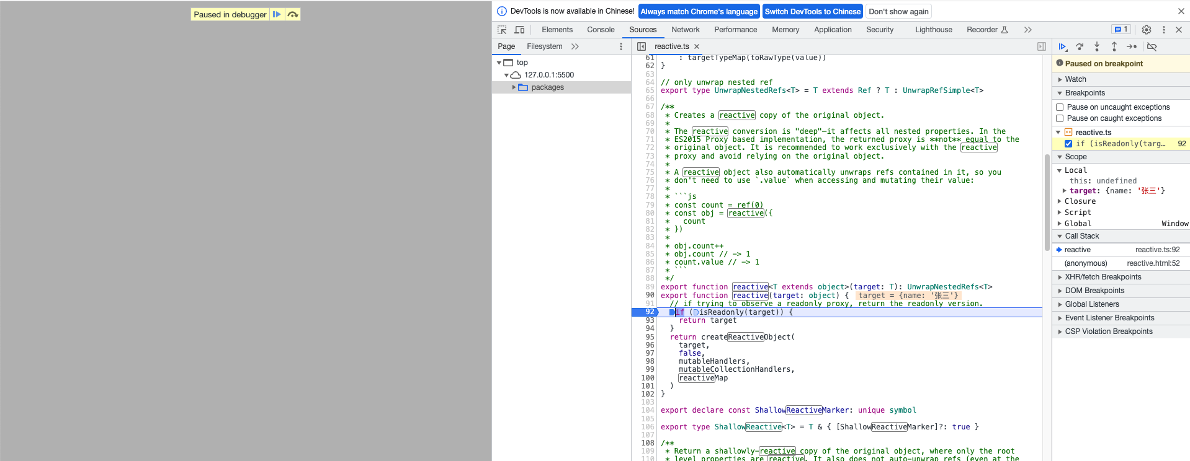Switch to the Elements tab
The width and height of the screenshot is (1190, 461).
coord(557,30)
